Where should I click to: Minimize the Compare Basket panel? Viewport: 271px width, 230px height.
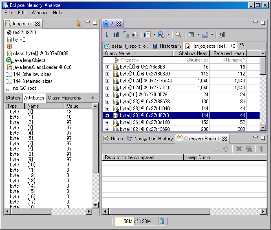point(256,137)
